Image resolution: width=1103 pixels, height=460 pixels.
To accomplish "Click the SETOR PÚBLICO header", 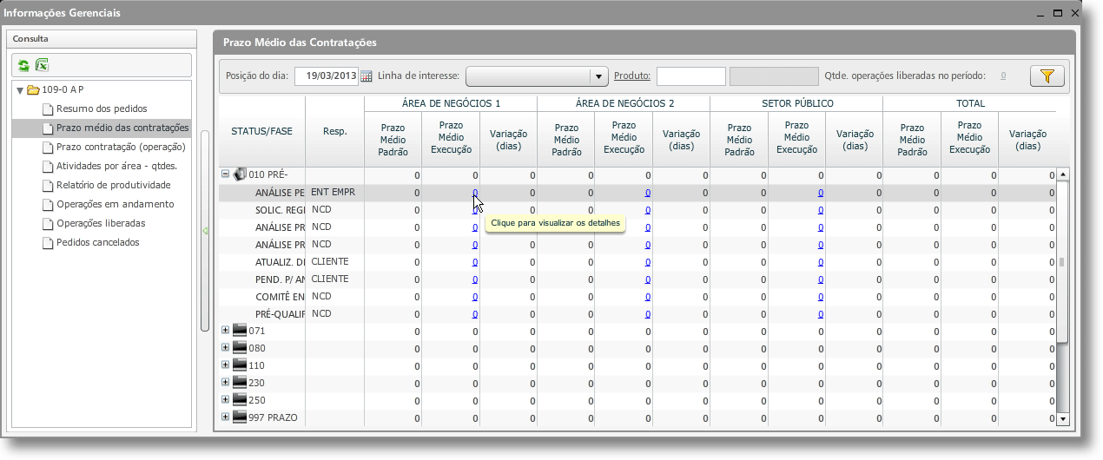I will (x=796, y=103).
